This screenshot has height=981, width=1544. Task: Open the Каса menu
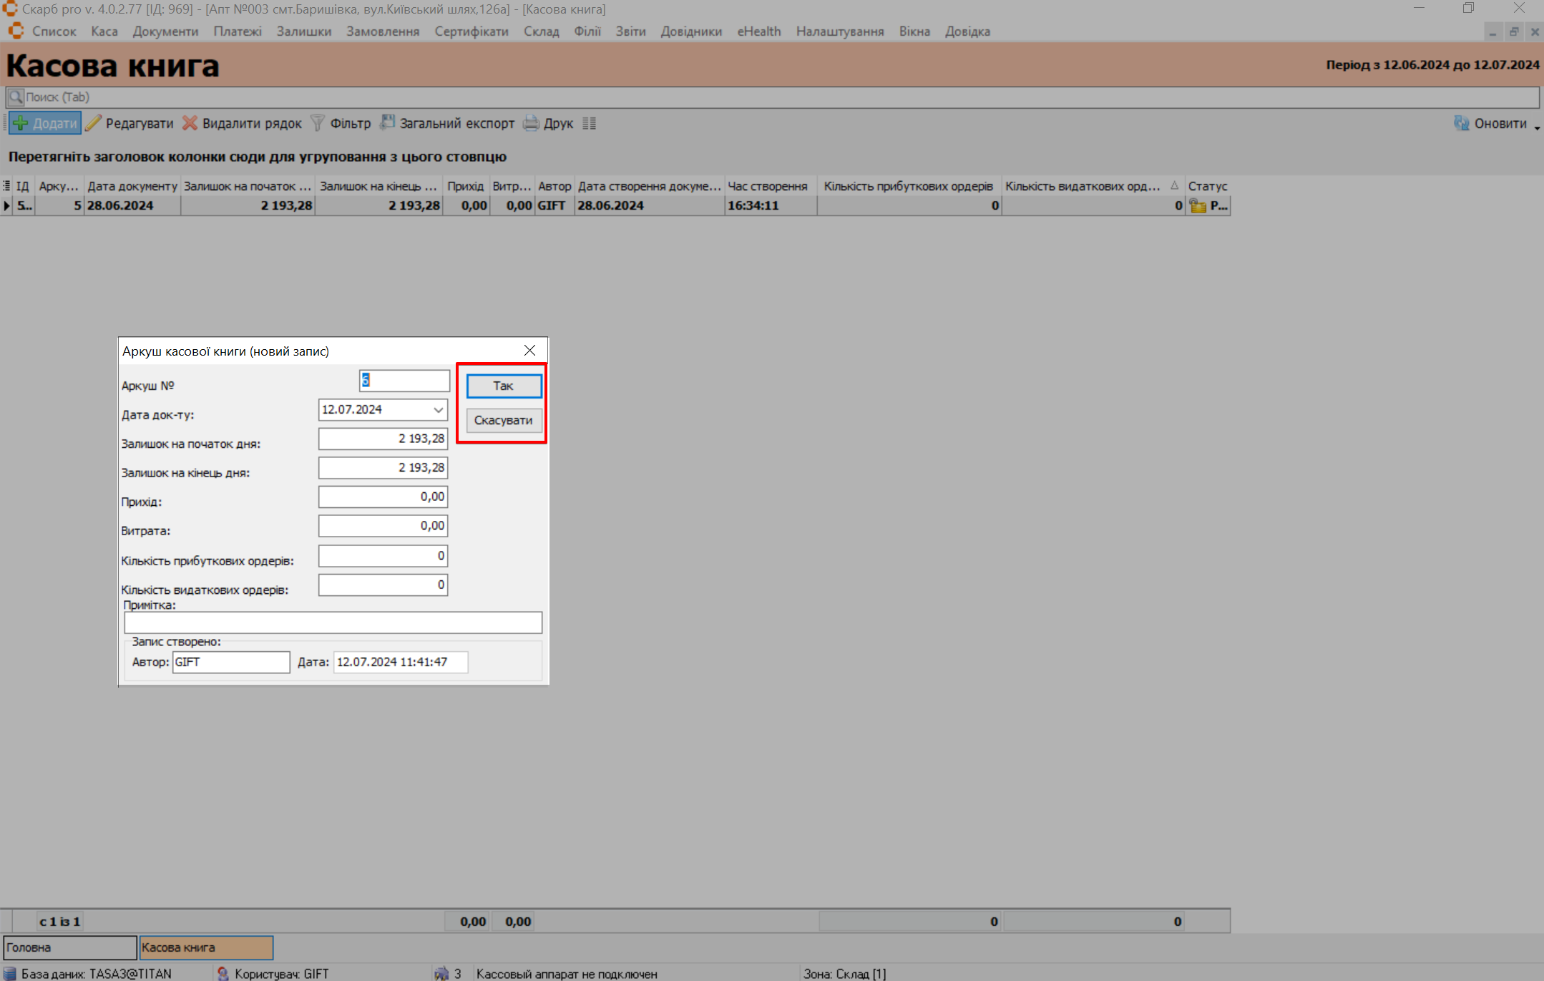104,31
